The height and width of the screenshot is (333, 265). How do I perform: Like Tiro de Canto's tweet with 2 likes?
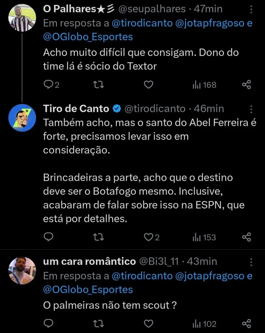[149, 237]
